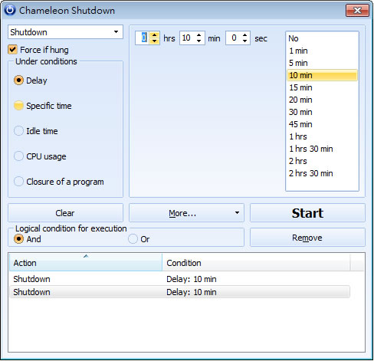
Task: Click the Start button
Action: (307, 213)
